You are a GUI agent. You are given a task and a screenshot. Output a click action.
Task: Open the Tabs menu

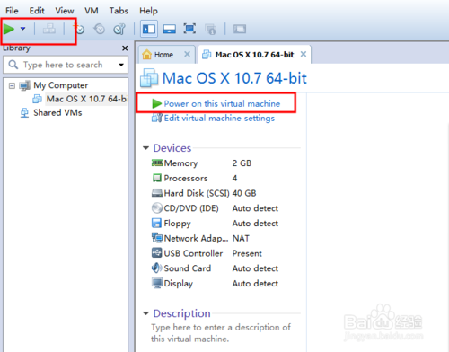pyautogui.click(x=119, y=11)
